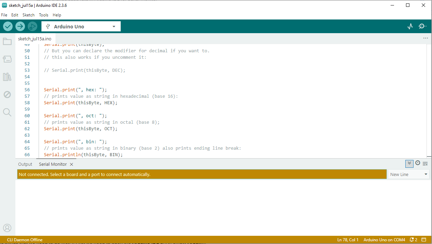Open the Library Manager sidebar icon

click(7, 77)
